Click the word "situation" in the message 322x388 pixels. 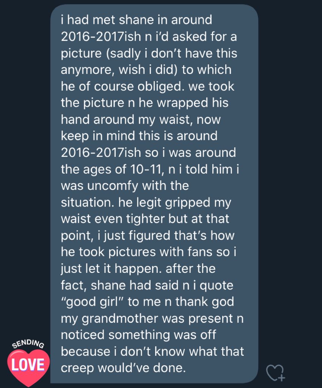(86, 202)
